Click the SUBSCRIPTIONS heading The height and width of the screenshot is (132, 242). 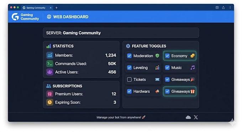point(67,86)
